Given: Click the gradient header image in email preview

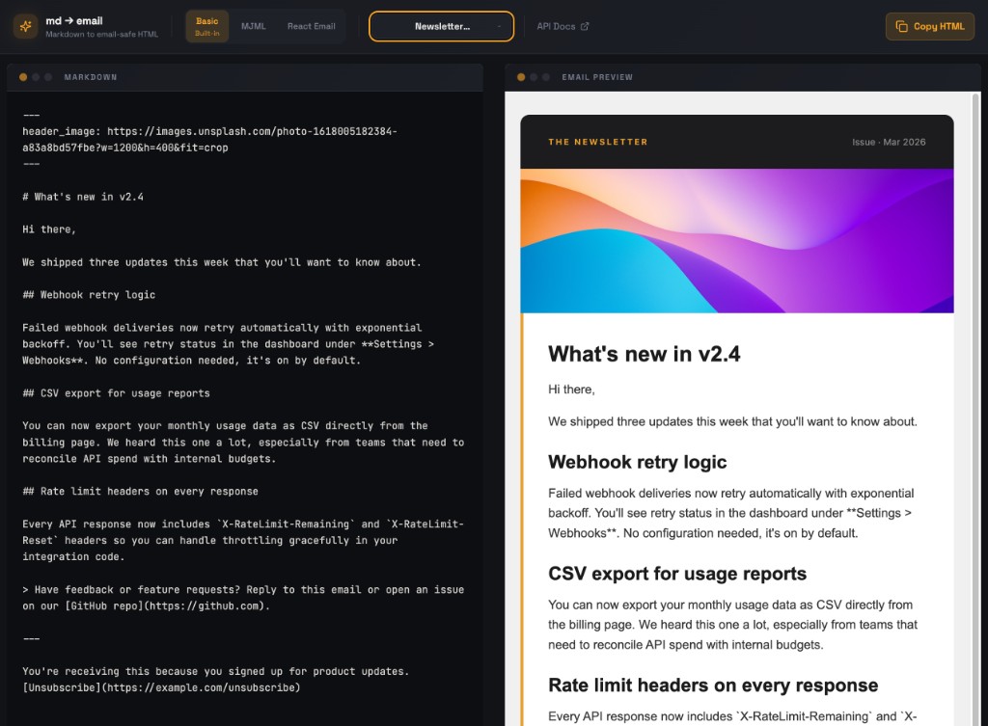Looking at the screenshot, I should [736, 240].
